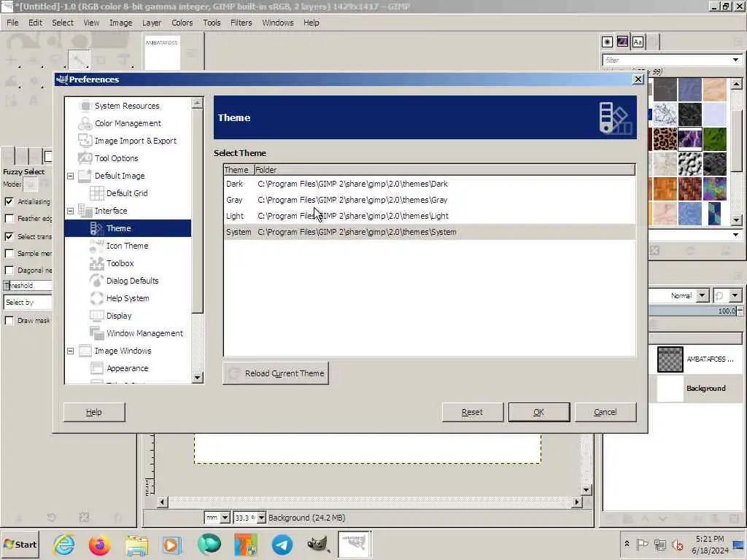This screenshot has width=747, height=560.
Task: Launch Firefox from taskbar
Action: [99, 545]
